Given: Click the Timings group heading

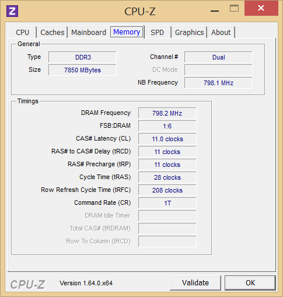Looking at the screenshot, I should coord(28,101).
